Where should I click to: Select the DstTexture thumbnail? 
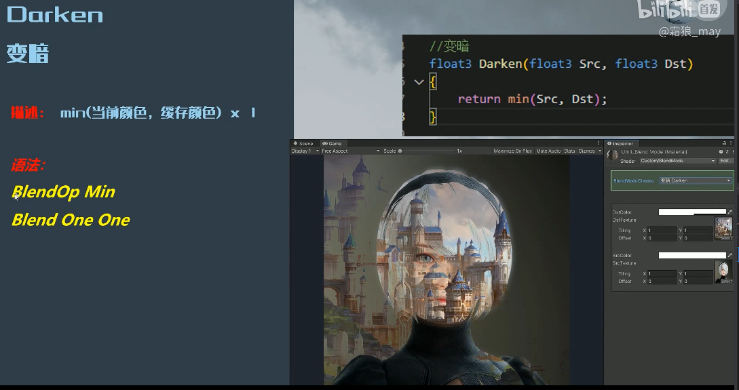coord(723,229)
